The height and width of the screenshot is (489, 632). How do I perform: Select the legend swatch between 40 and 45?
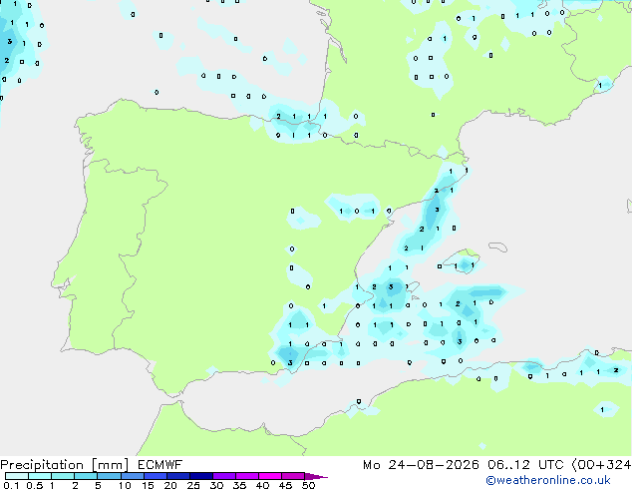[270, 476]
